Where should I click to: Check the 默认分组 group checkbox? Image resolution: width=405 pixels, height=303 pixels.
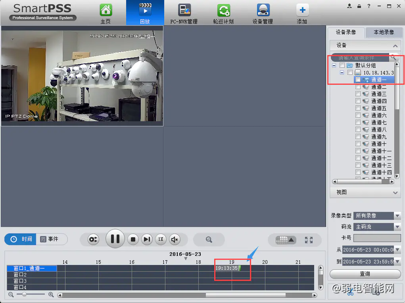click(342, 65)
